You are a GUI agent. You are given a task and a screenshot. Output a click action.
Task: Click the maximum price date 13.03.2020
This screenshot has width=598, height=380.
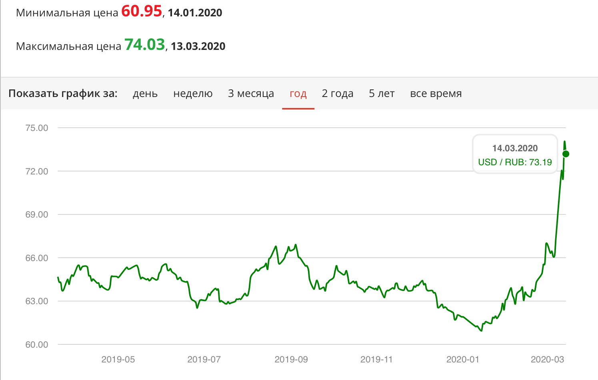click(x=198, y=46)
